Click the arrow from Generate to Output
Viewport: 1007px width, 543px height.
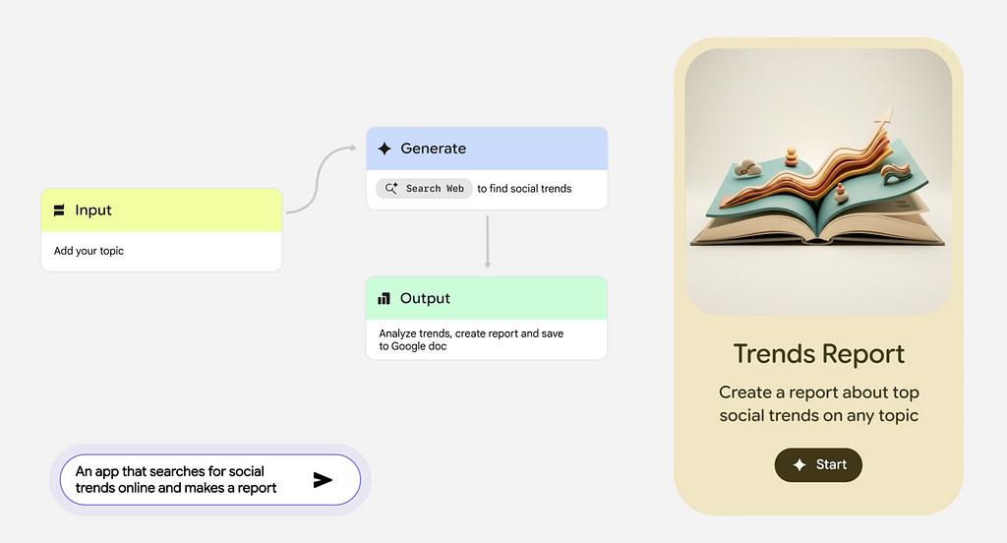click(x=487, y=241)
